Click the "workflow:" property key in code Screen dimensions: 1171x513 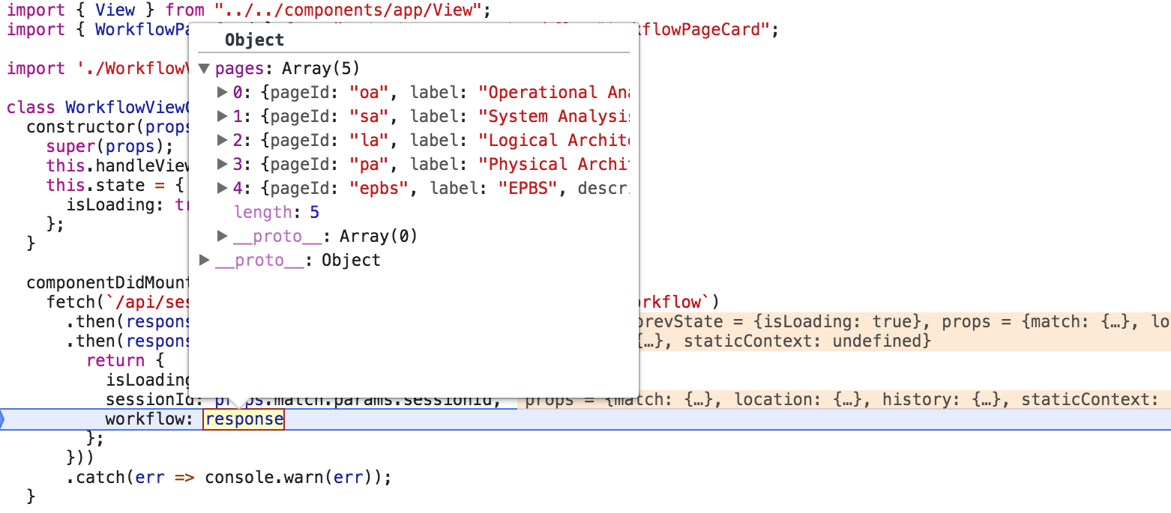pos(150,419)
